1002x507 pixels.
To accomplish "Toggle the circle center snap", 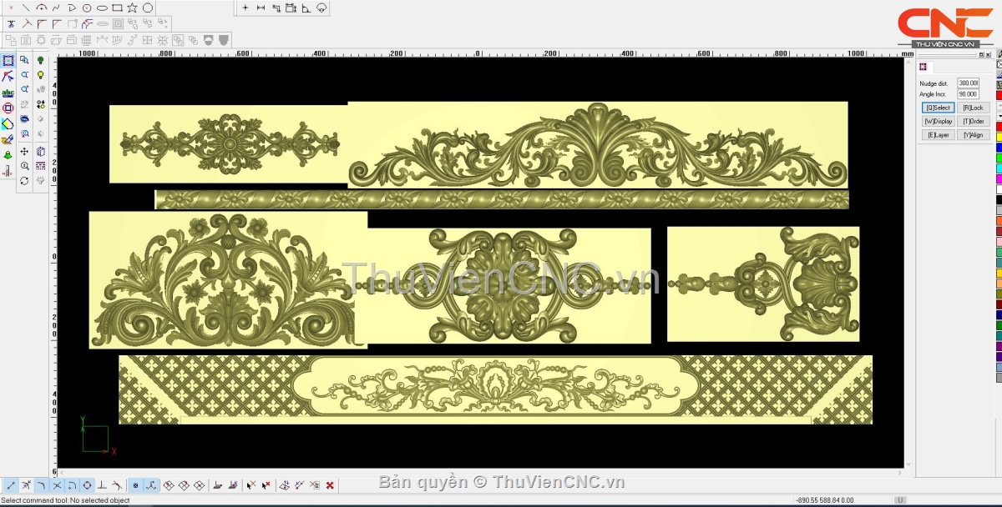I will (87, 485).
